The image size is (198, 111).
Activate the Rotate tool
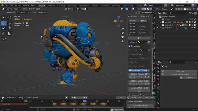coord(9,23)
